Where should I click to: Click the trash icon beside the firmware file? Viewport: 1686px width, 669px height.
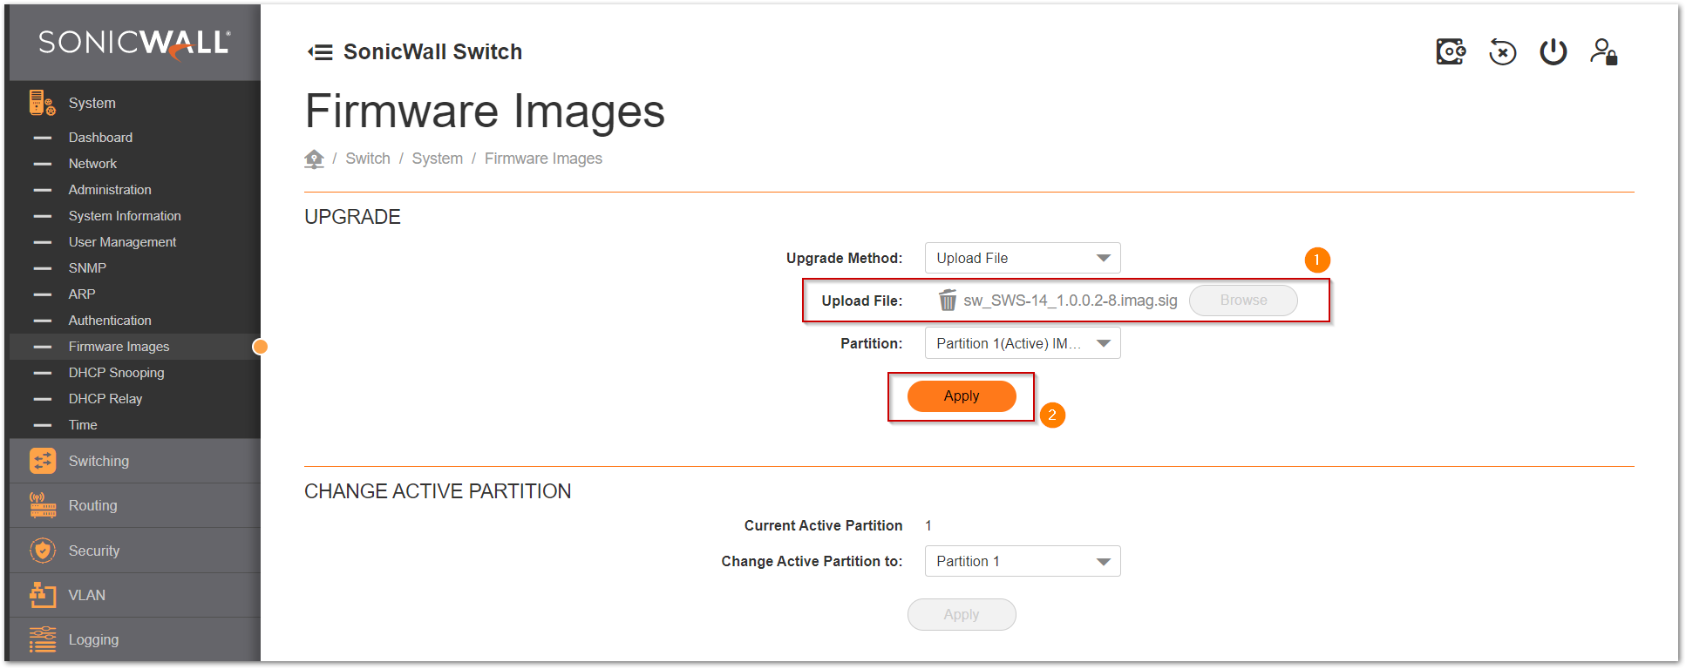pos(947,301)
